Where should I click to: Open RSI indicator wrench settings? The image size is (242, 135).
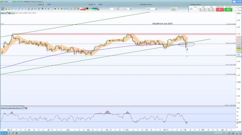(22, 108)
